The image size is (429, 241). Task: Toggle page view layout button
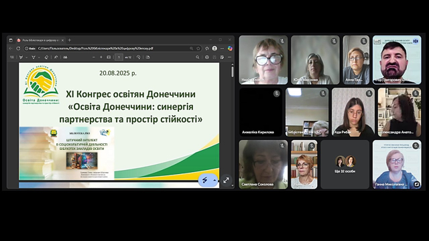pos(147,57)
